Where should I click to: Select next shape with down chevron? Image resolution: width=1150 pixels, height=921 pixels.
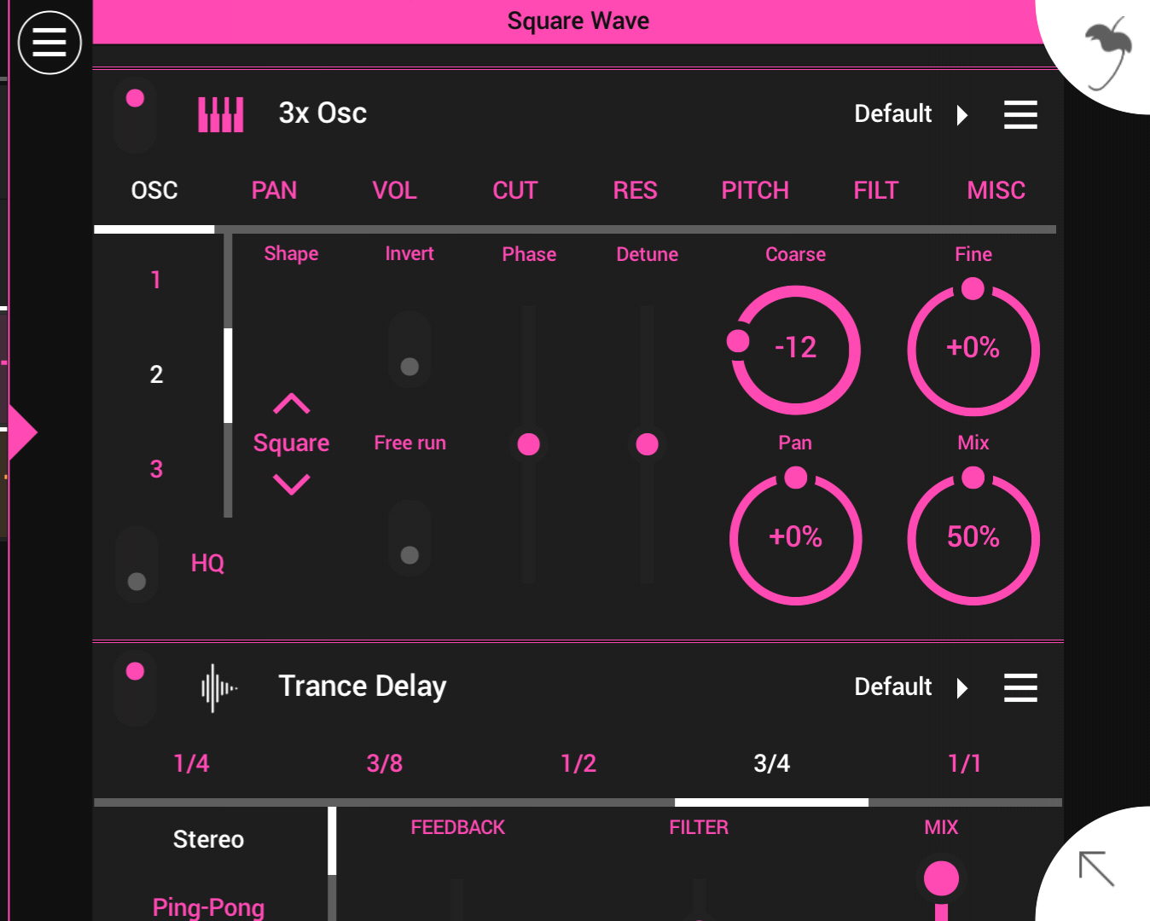[x=292, y=484]
